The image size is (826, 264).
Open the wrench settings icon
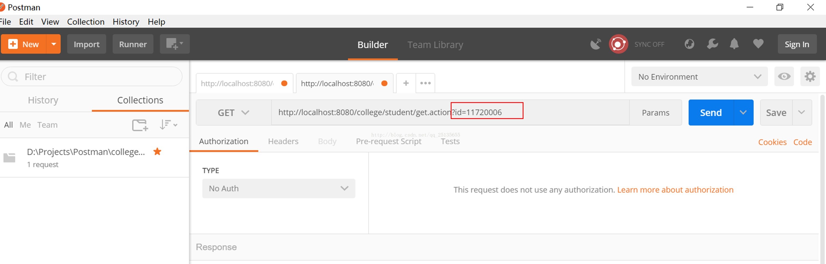(x=712, y=44)
